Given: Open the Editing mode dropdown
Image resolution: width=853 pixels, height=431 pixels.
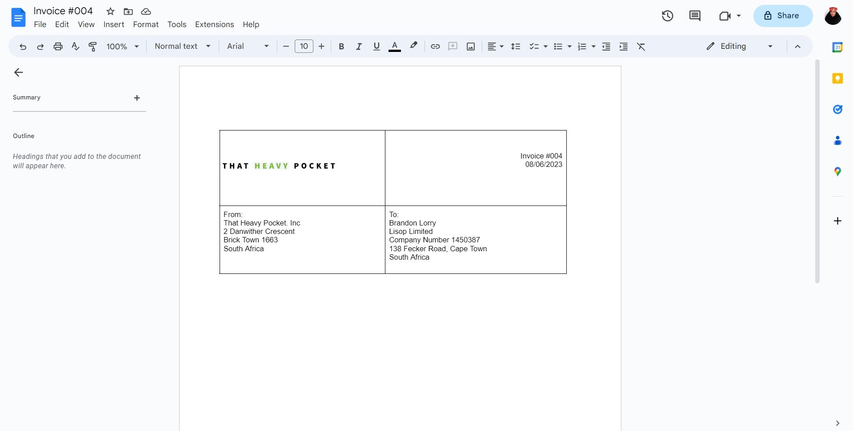Looking at the screenshot, I should pos(739,46).
